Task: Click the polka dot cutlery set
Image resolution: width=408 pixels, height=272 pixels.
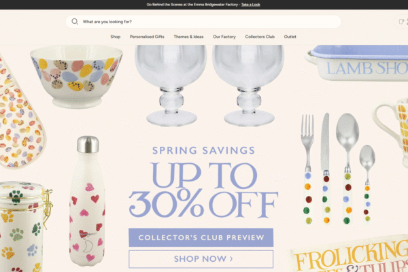Action: click(338, 169)
